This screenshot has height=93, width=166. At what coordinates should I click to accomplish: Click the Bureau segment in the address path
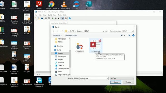point(79,31)
